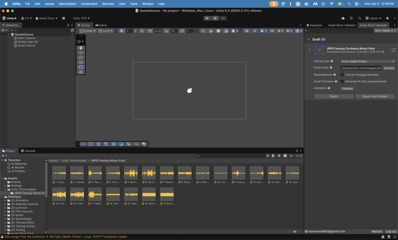This screenshot has height=240, width=398.
Task: Select the Hand view tool
Action: (81, 48)
